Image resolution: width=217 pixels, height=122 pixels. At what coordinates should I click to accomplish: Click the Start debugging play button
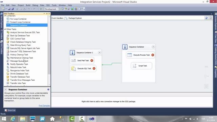tap(41, 9)
